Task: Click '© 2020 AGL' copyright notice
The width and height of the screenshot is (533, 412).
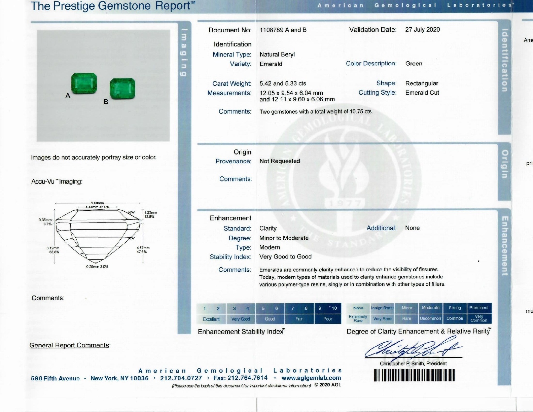Action: (x=328, y=385)
